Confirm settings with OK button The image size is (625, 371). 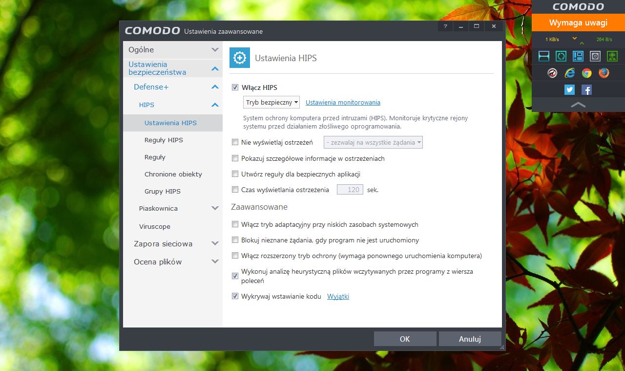(x=405, y=339)
